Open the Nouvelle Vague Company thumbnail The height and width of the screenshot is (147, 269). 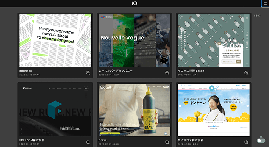(134, 41)
